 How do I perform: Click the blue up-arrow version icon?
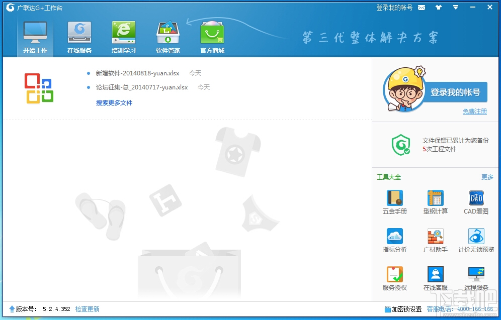pos(12,309)
